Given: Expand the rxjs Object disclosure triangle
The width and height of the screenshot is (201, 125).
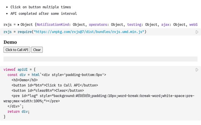Looking at the screenshot, I should pos(19,24).
